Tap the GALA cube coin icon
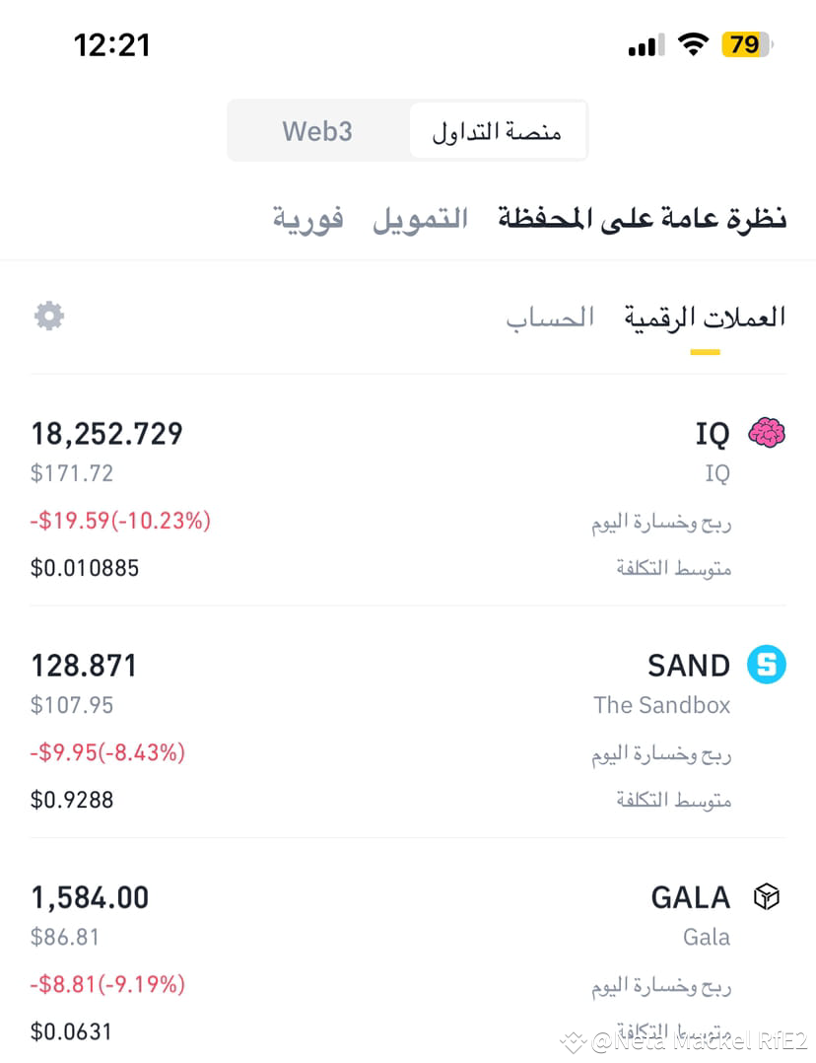816x1063 pixels. pyautogui.click(x=767, y=897)
